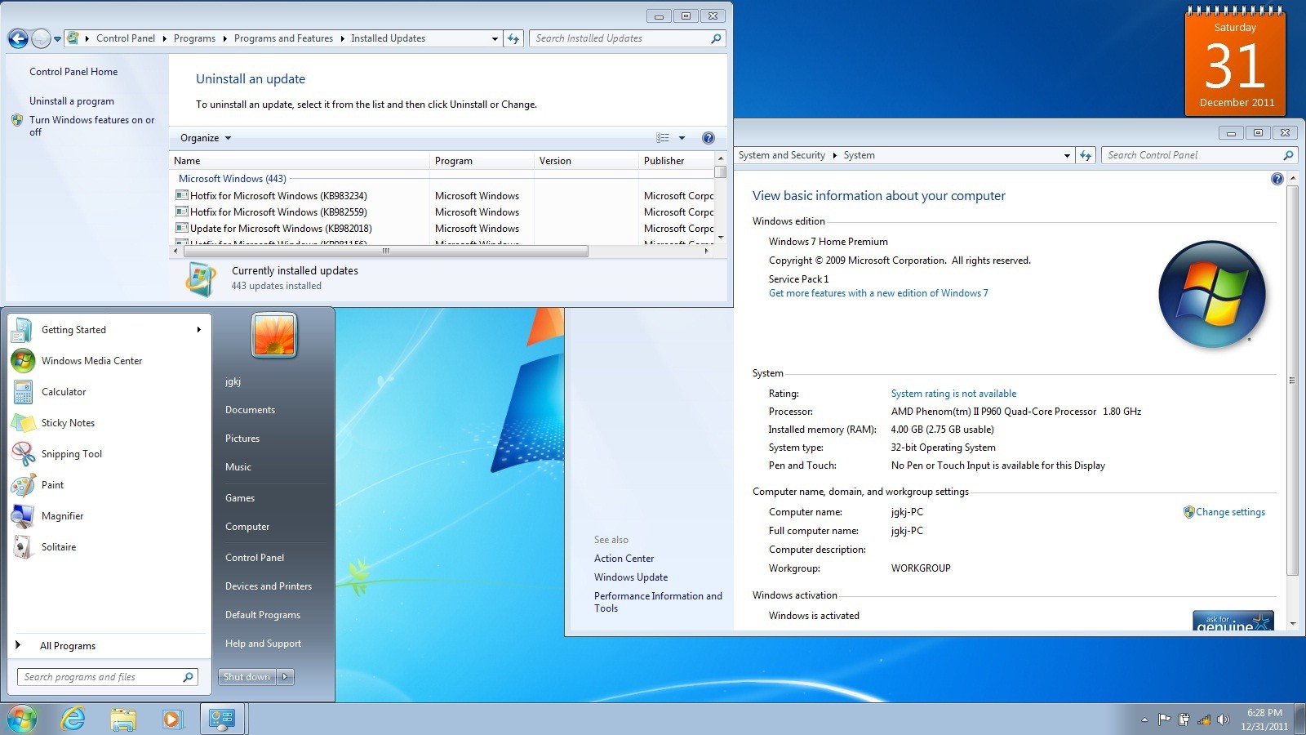Open view options dropdown arrow in Installed Updates

pos(682,138)
